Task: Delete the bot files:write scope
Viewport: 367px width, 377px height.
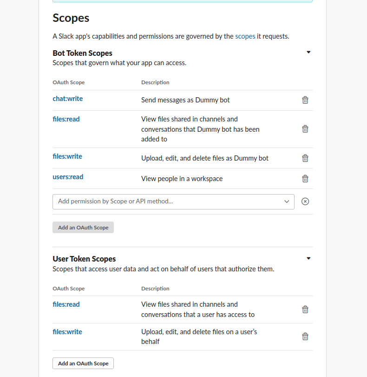Action: click(x=305, y=158)
